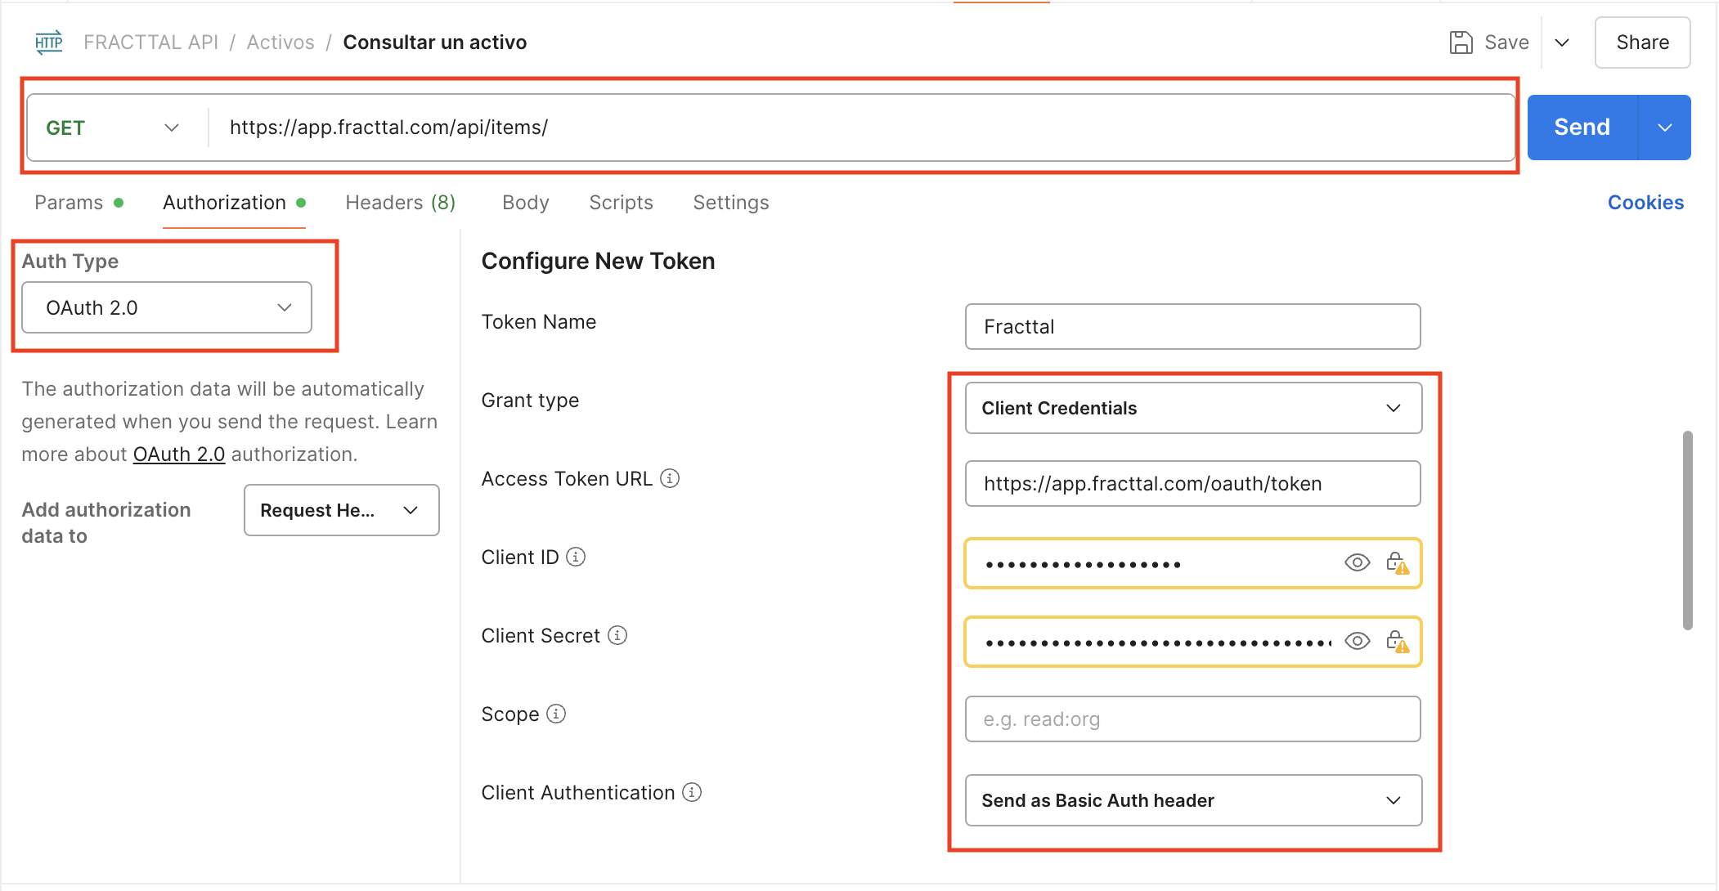The width and height of the screenshot is (1719, 891).
Task: Switch to the Authorization tab
Action: pyautogui.click(x=233, y=203)
